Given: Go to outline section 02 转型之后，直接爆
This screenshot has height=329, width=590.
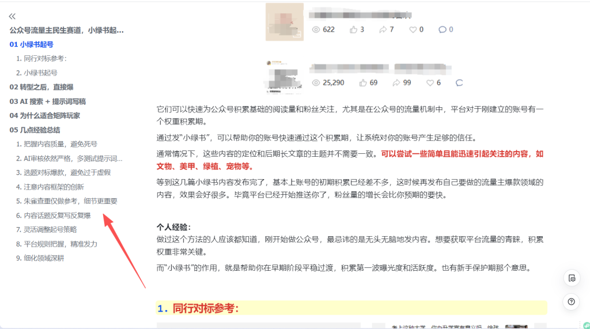Looking at the screenshot, I should (x=41, y=87).
